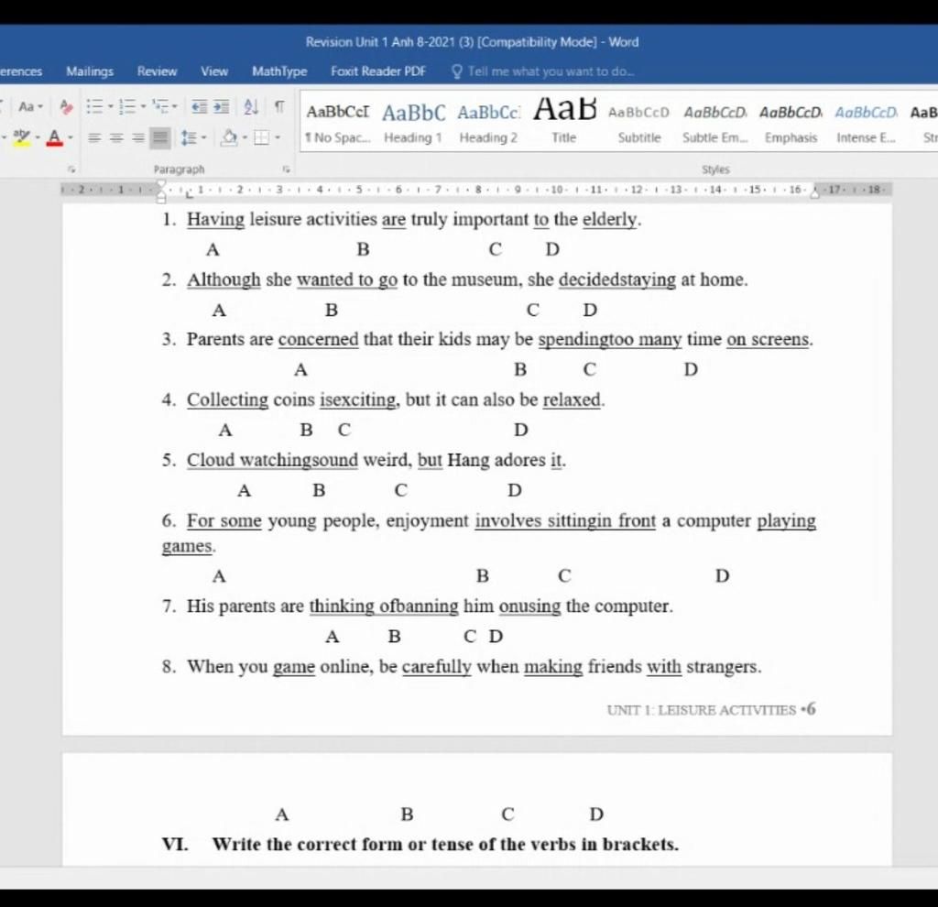
Task: Open the multilevel list dropdown arrow
Action: pyautogui.click(x=175, y=107)
